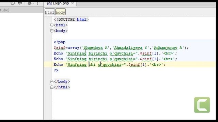Select the html breadcrumb
The width and height of the screenshot is (218, 122).
click(x=49, y=12)
